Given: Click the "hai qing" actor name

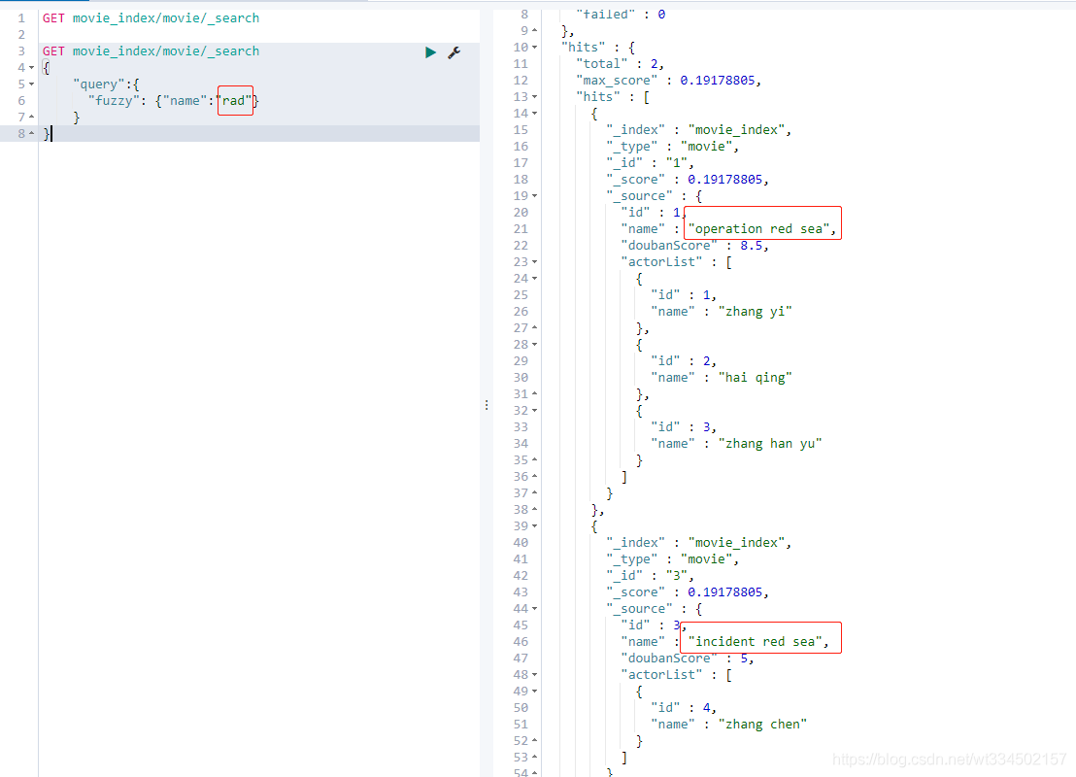Looking at the screenshot, I should tap(755, 378).
